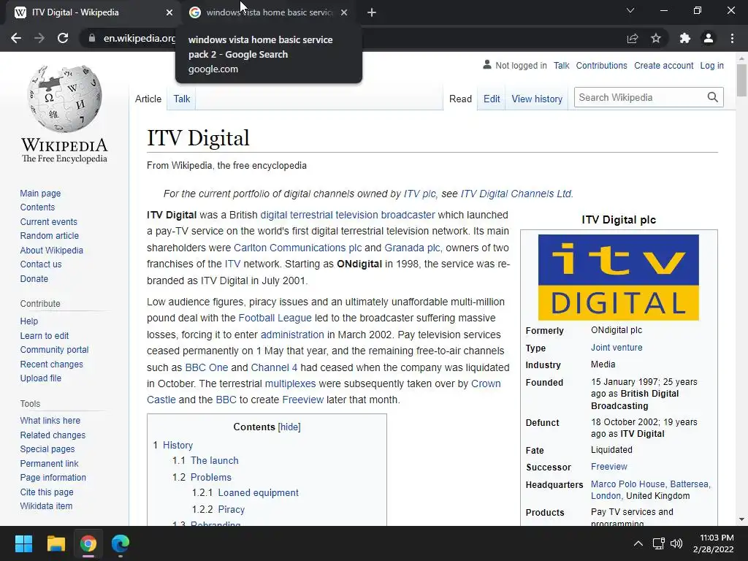The height and width of the screenshot is (561, 748).
Task: Open Cite this page link
Action: 47,492
